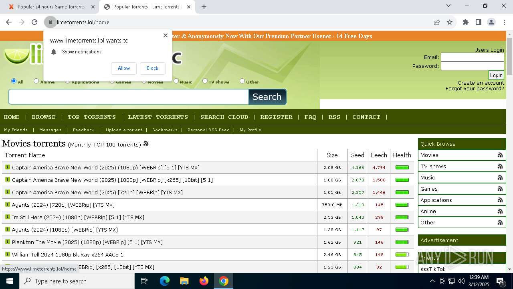Select the Anime search radio button

36,81
